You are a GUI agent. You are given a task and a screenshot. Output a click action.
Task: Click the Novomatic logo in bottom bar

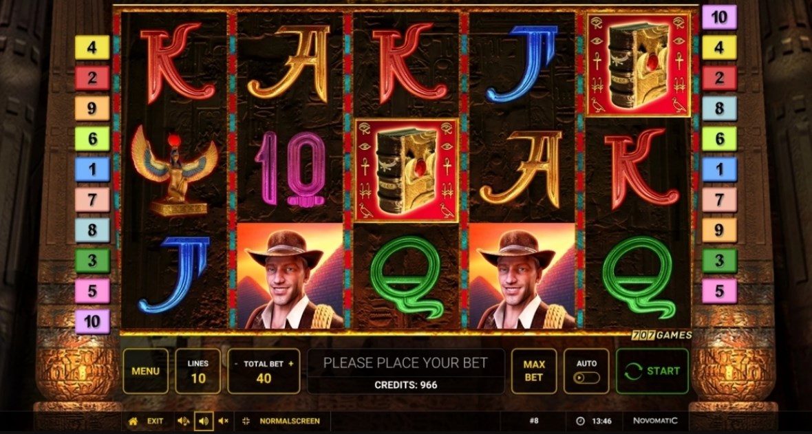pos(655,420)
